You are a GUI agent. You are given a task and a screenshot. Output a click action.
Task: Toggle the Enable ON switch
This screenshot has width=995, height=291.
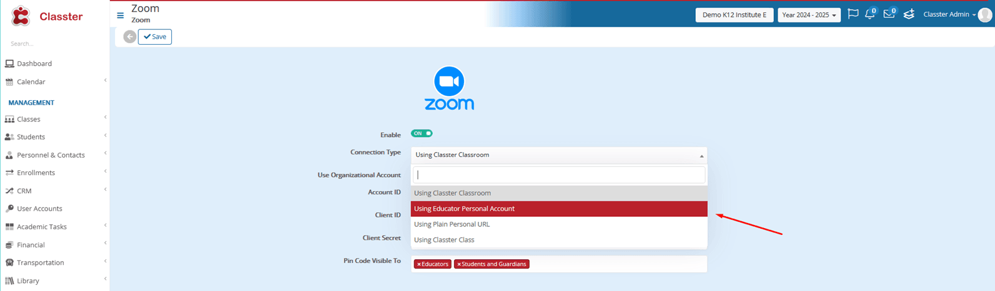tap(422, 133)
